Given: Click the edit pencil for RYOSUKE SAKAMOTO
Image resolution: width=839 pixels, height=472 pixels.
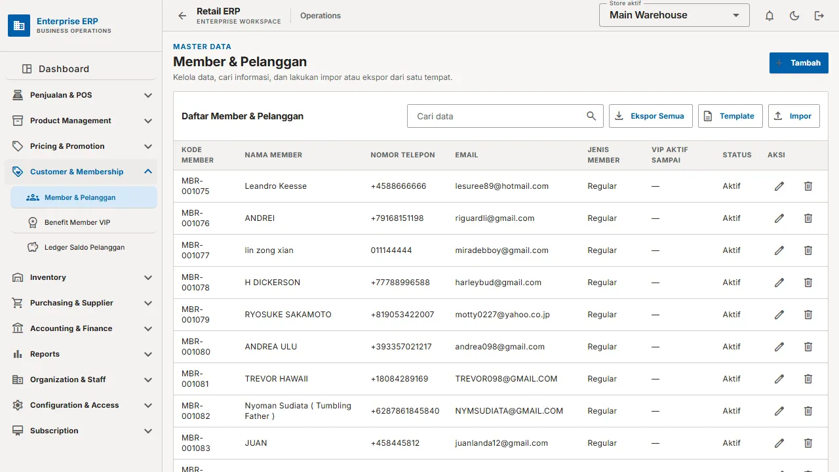Looking at the screenshot, I should (x=779, y=315).
